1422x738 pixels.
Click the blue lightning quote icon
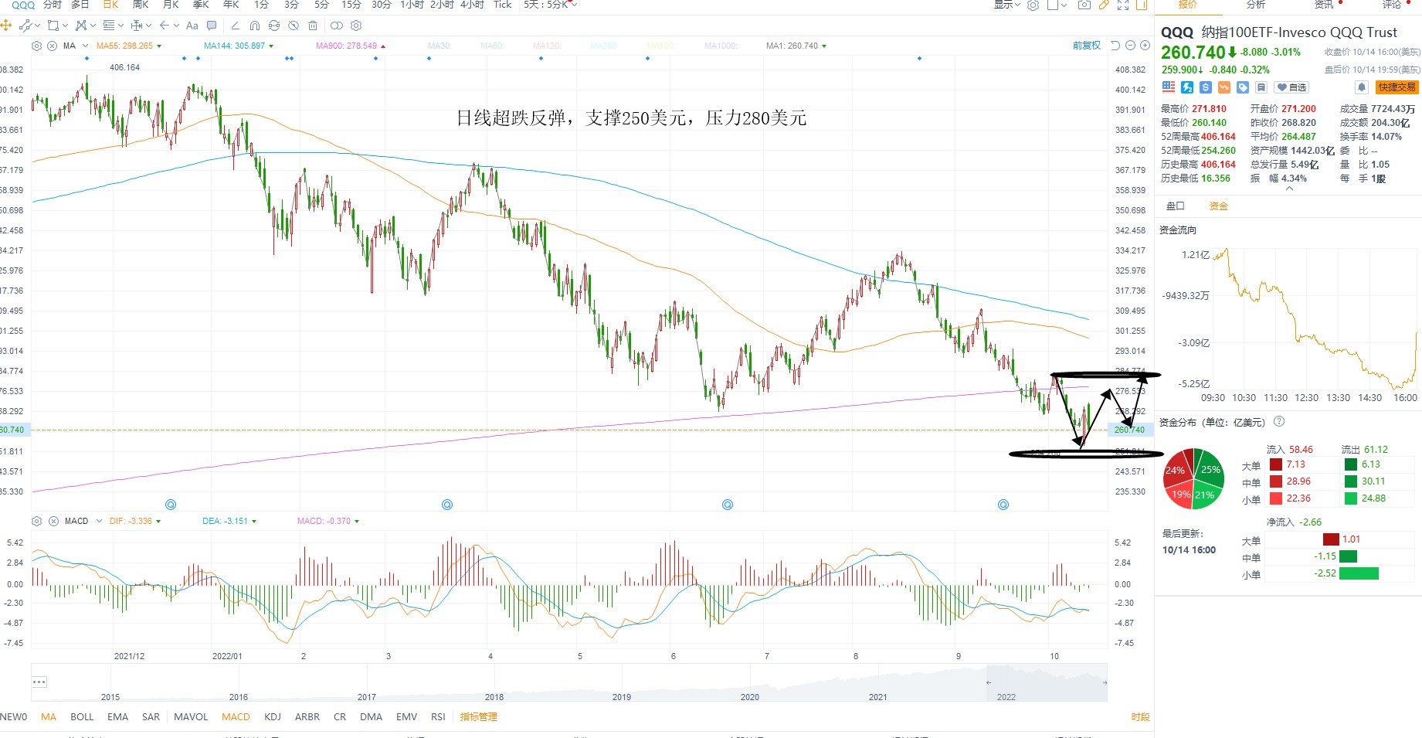1187,87
